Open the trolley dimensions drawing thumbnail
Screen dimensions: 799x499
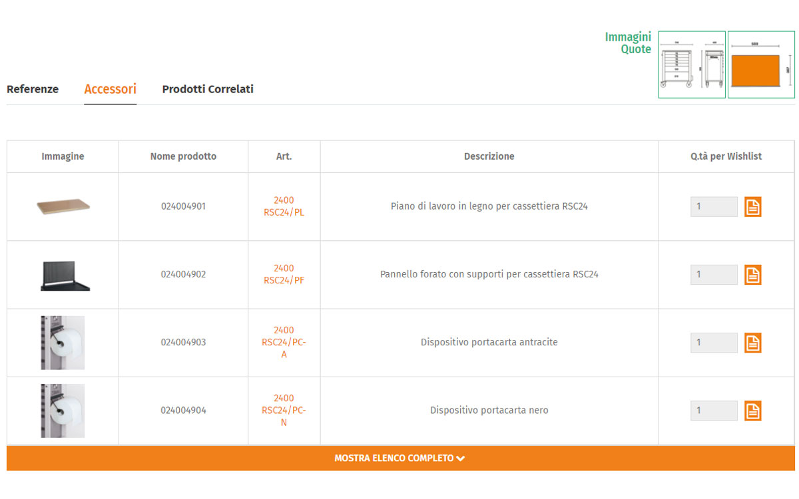[692, 65]
